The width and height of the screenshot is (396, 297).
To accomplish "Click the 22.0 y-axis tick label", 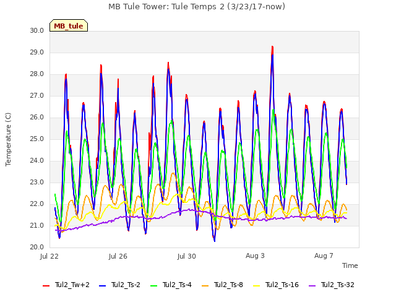I will pyautogui.click(x=37, y=204).
